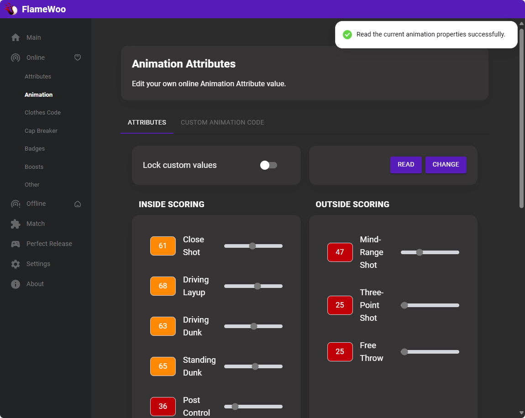Click the Perfect Release gamepad icon
525x418 pixels.
pyautogui.click(x=16, y=244)
